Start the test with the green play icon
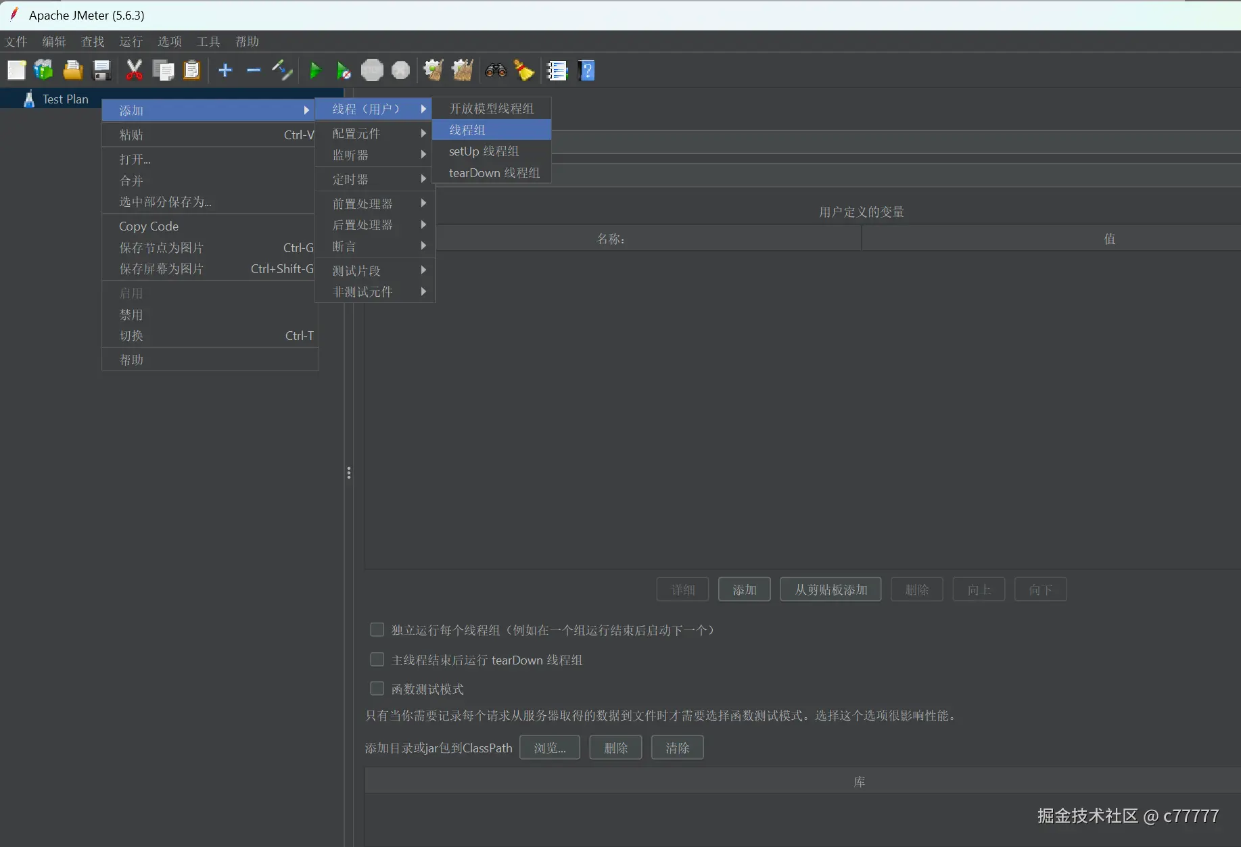The width and height of the screenshot is (1241, 847). 315,70
